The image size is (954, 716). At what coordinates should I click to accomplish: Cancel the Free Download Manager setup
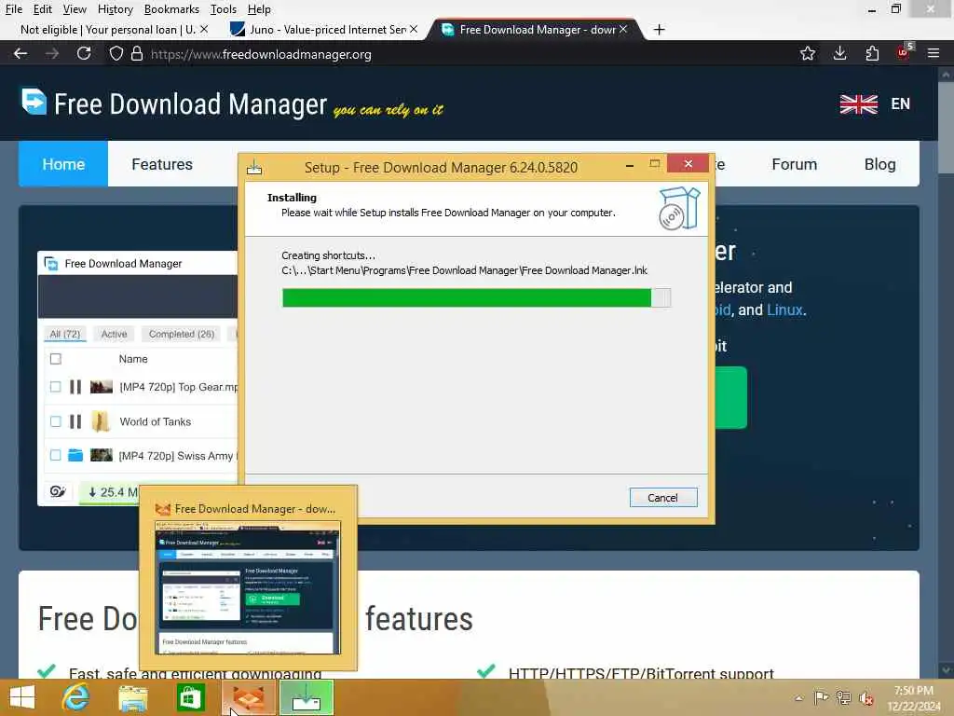[x=663, y=498]
